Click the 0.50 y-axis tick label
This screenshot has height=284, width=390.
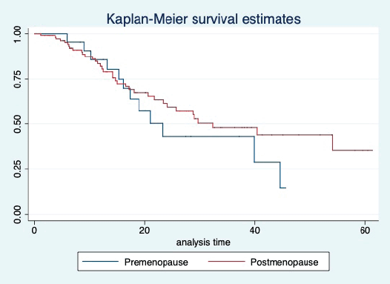click(18, 124)
